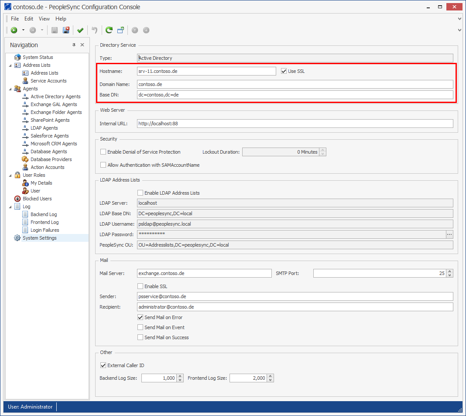The height and width of the screenshot is (416, 466).
Task: Expand the toolbar overflow chevron
Action: click(x=460, y=30)
